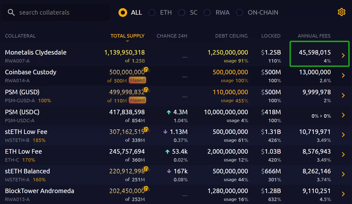Expand the PSM (USDC) row chevron

[343, 115]
